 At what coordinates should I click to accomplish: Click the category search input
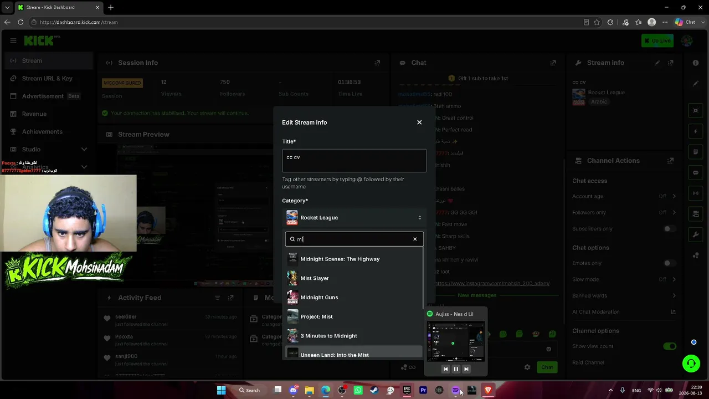[x=354, y=239]
